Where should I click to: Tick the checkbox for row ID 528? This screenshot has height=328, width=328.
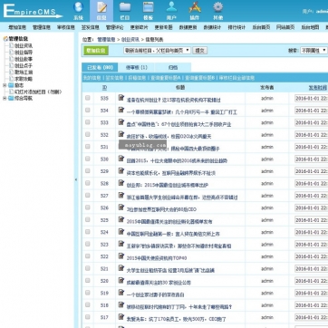pyautogui.click(x=88, y=183)
